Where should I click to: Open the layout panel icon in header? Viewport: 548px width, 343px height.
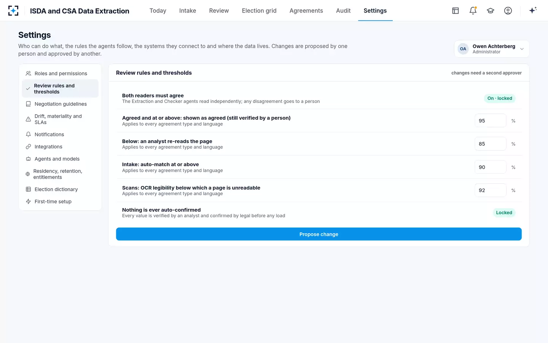[x=456, y=11]
